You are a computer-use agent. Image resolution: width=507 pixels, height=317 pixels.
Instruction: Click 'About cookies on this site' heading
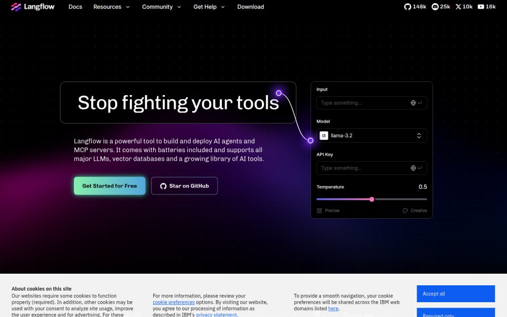click(x=41, y=289)
